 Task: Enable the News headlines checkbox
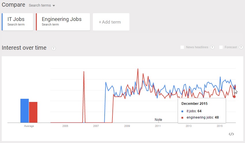182,47
